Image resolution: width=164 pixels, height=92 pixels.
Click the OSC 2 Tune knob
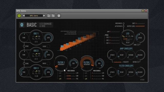pyautogui.click(x=24, y=55)
